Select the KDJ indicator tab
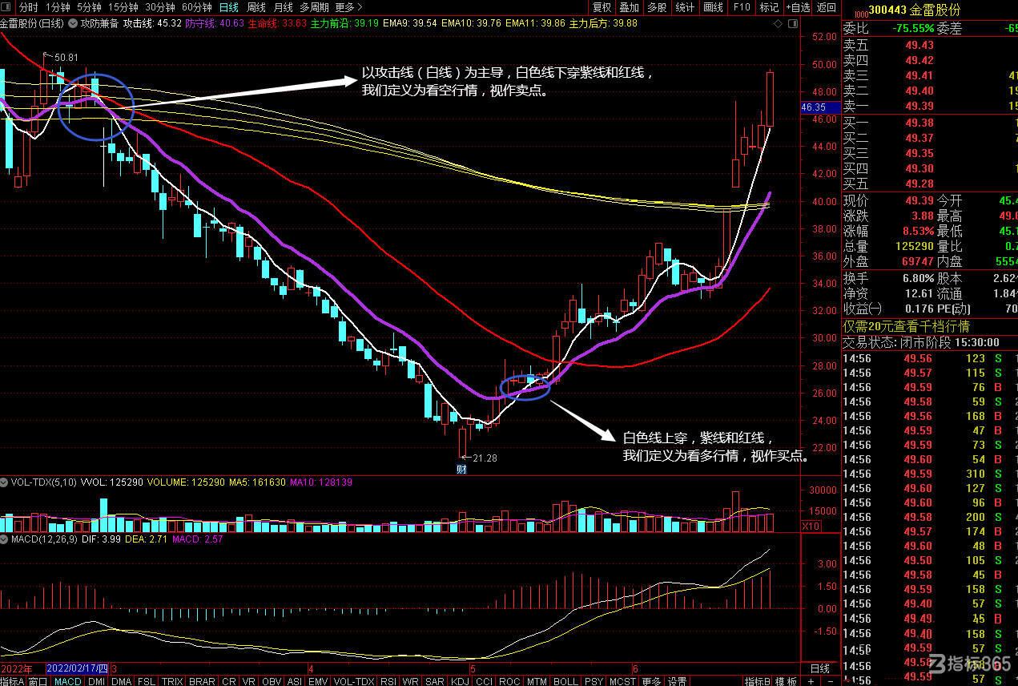The width and height of the screenshot is (1018, 686). pyautogui.click(x=461, y=681)
